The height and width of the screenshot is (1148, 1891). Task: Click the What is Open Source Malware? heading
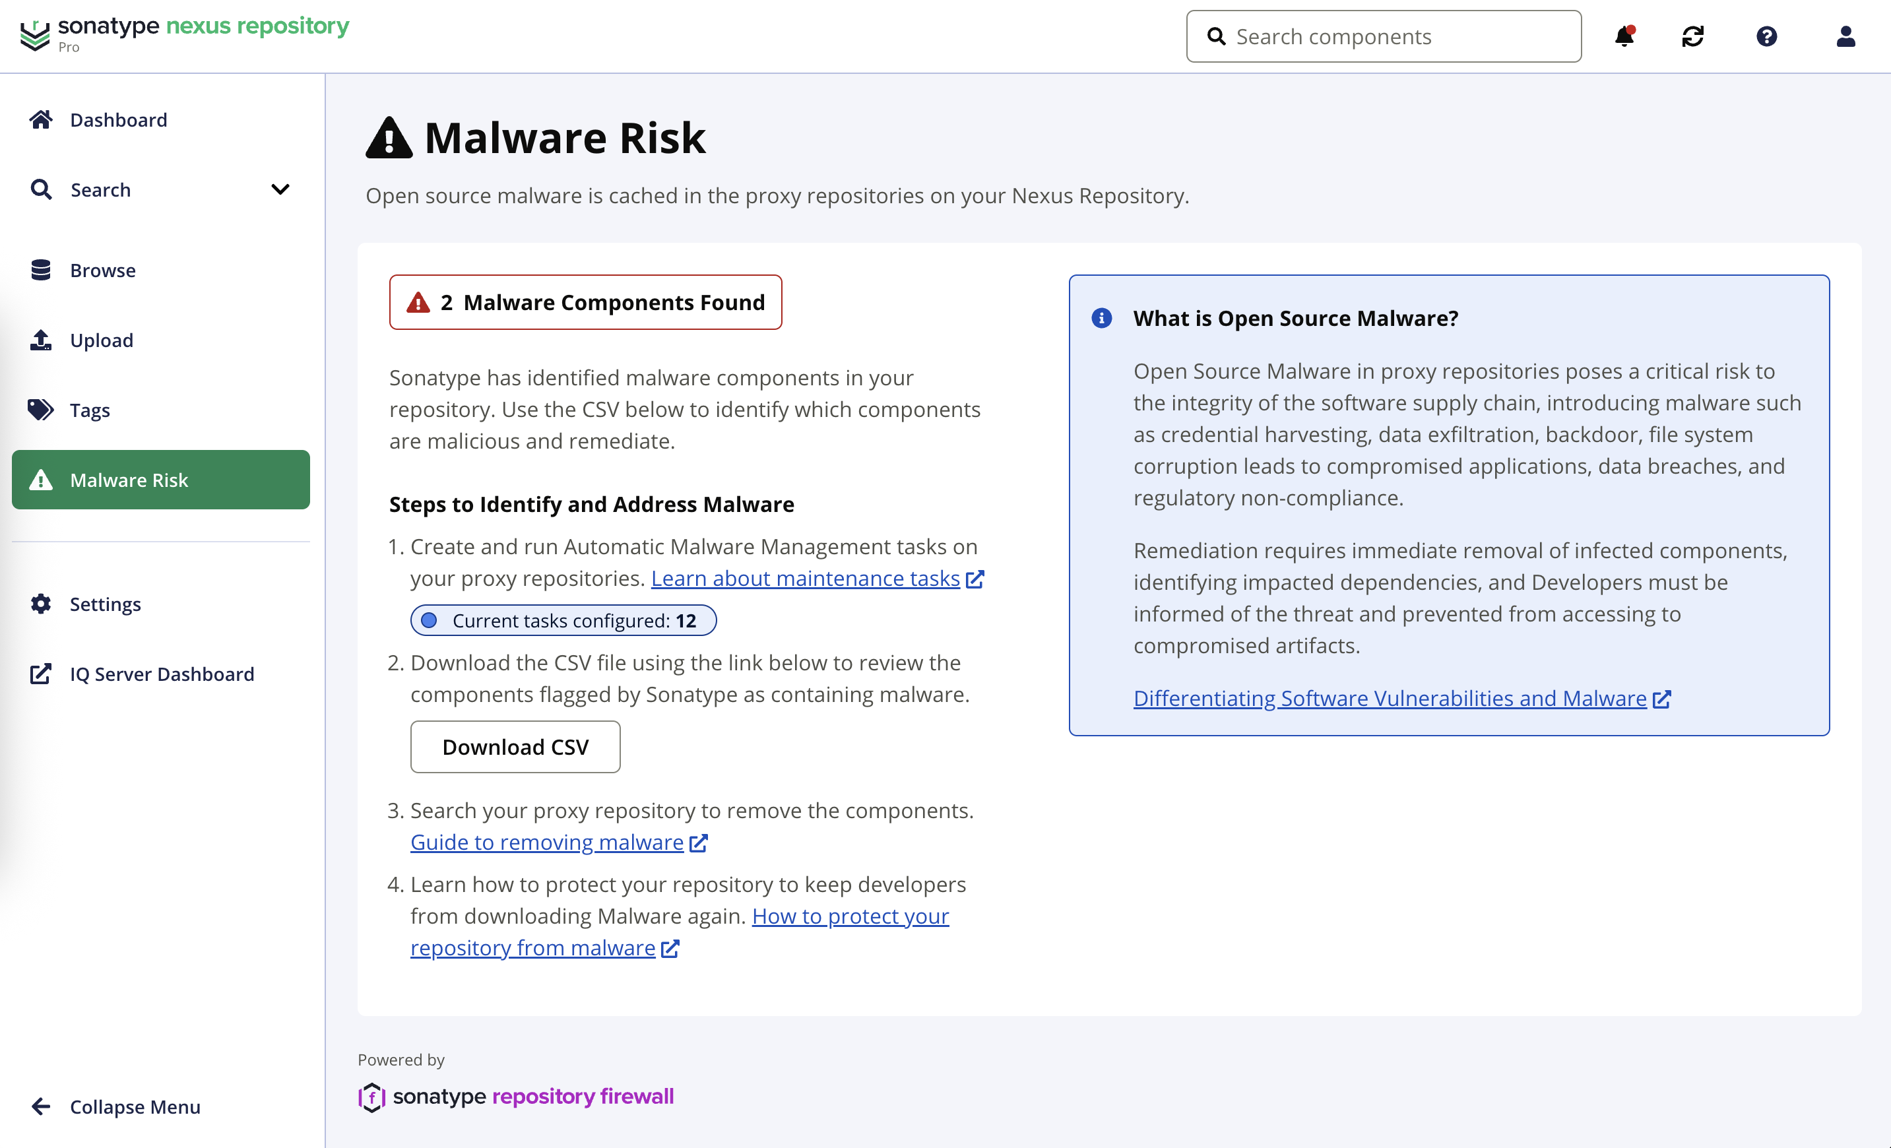pyautogui.click(x=1295, y=318)
